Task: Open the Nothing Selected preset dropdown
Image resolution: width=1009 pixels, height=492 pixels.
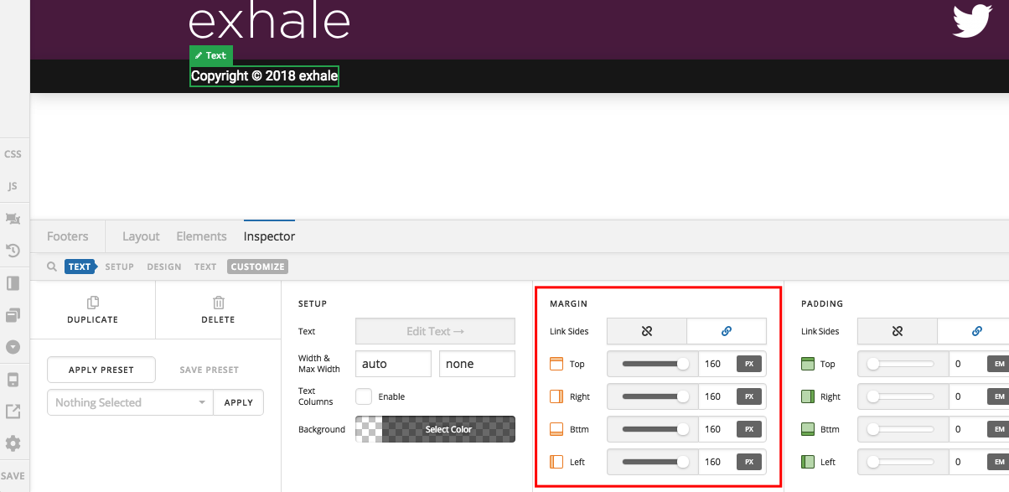Action: [x=130, y=402]
